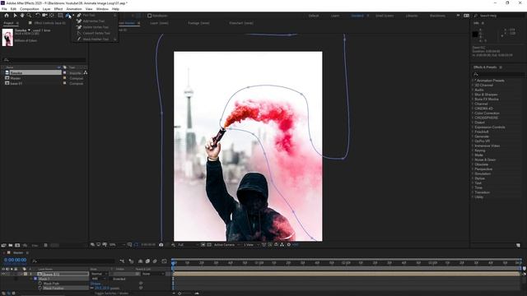
Task: Toggle the Mask Path stopwatch
Action: [40, 284]
